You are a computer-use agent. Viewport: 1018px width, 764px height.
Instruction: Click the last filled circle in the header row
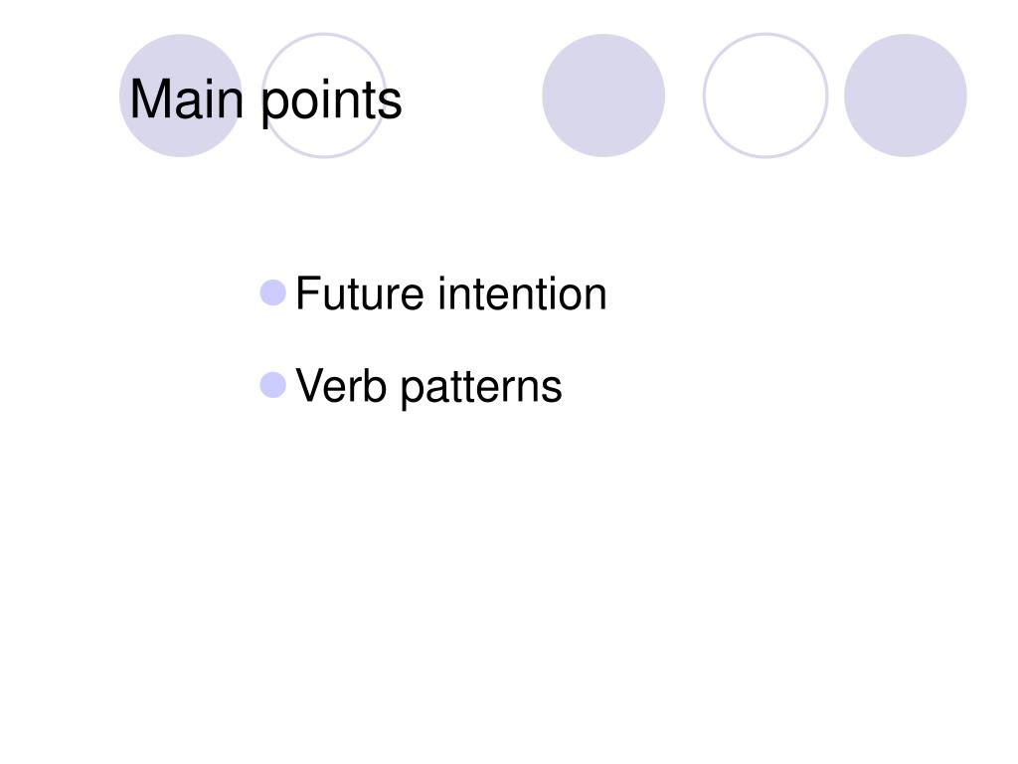(x=905, y=95)
